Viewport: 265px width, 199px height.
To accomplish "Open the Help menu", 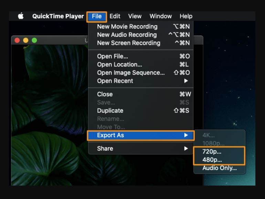I will point(186,16).
